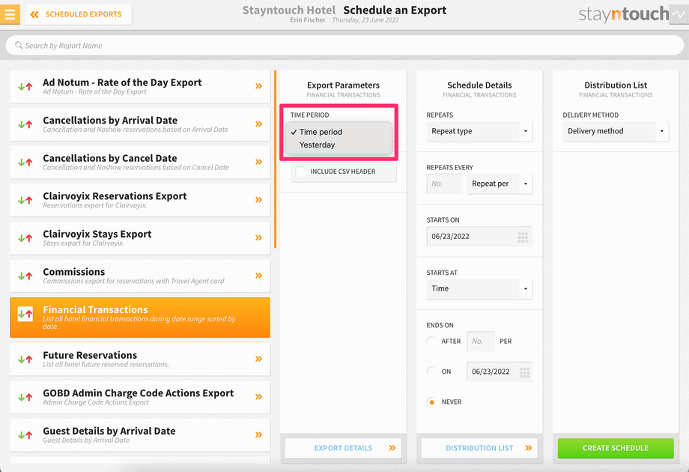Image resolution: width=689 pixels, height=472 pixels.
Task: Open the hamburger main menu
Action: click(10, 14)
